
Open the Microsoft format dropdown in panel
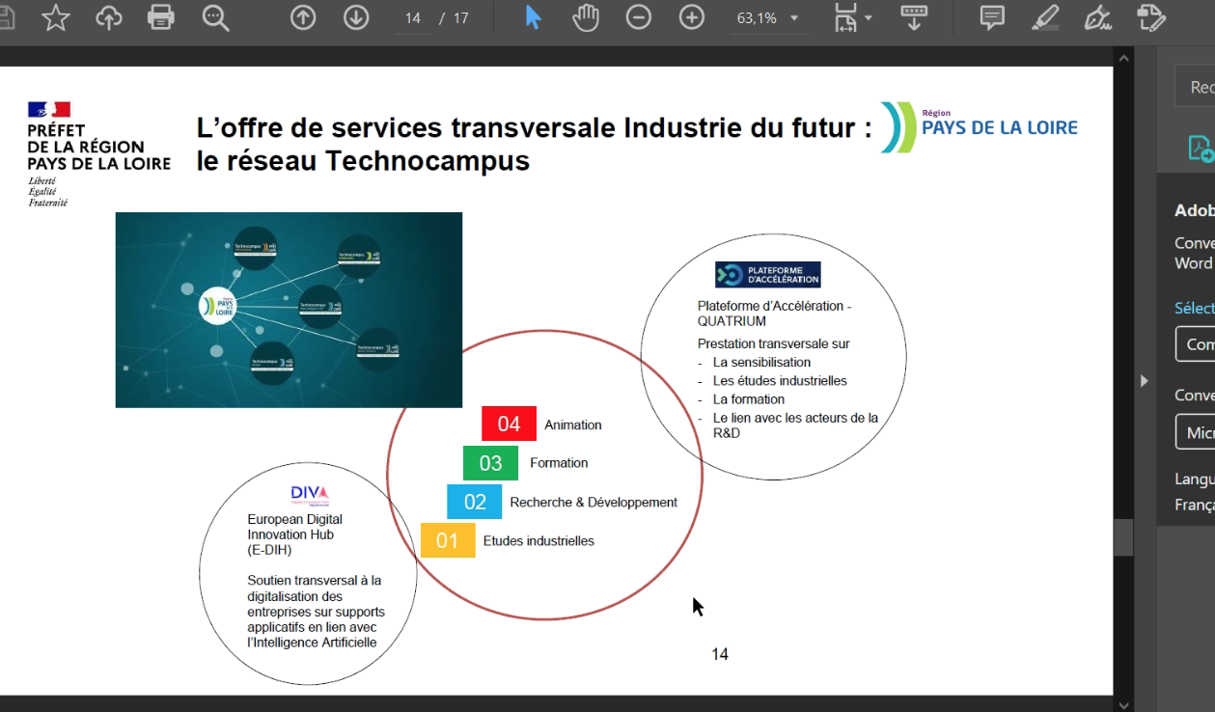click(x=1197, y=433)
